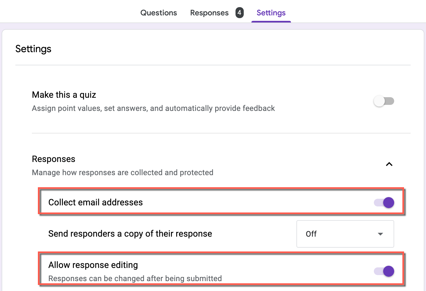Click the Make this a quiz label
The image size is (426, 291).
(64, 95)
